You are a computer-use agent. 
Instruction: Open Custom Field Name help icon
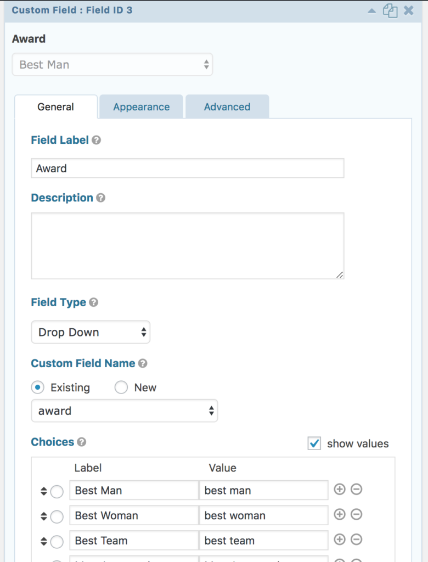tap(143, 363)
